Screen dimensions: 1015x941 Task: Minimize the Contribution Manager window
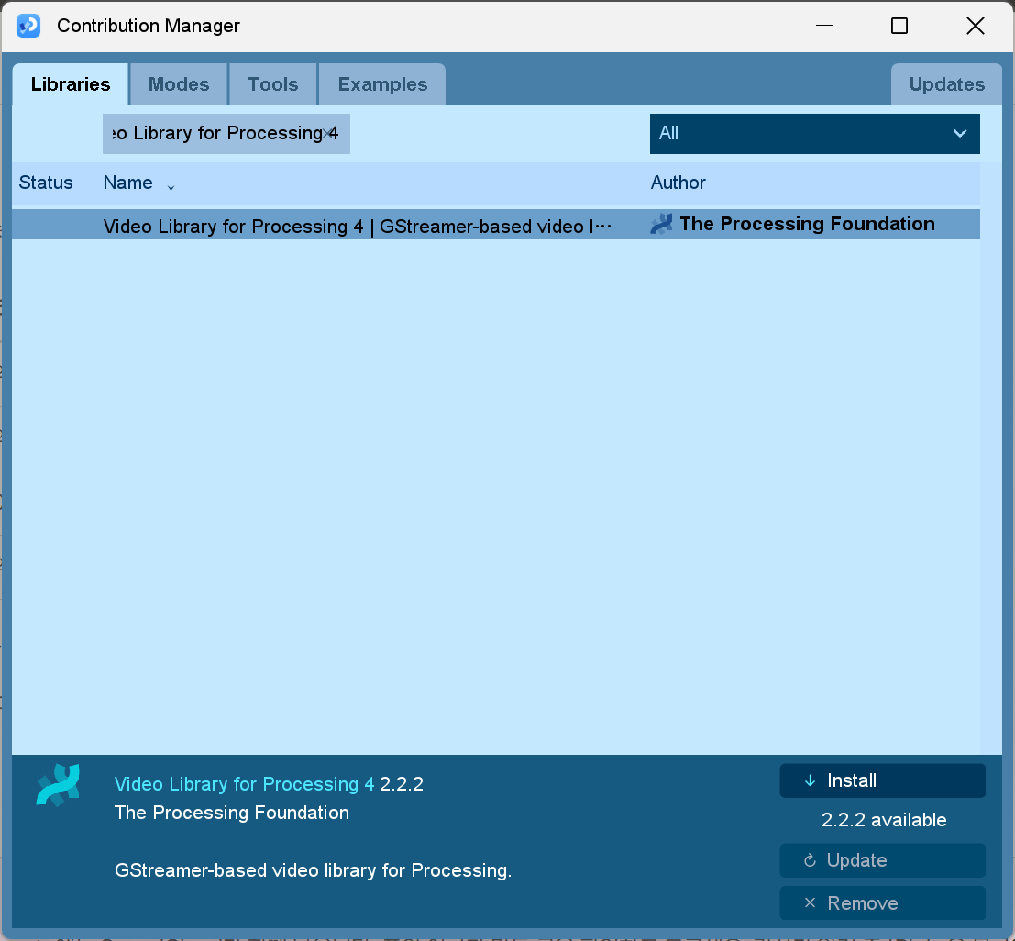(824, 26)
